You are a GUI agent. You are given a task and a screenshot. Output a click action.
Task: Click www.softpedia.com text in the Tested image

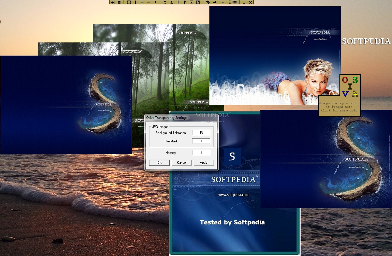pyautogui.click(x=233, y=195)
